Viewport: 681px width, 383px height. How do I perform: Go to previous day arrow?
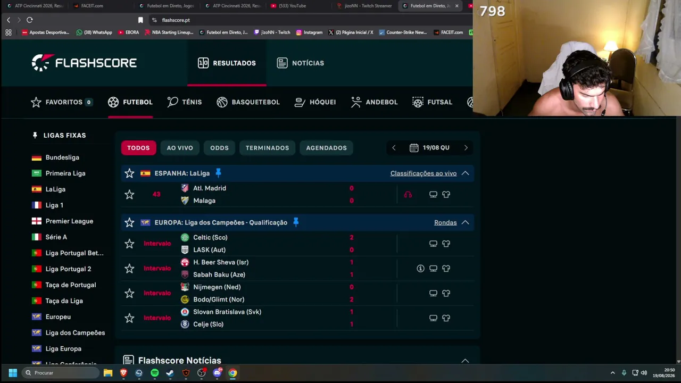pos(394,148)
